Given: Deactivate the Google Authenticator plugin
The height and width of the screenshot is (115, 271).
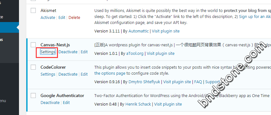Looking at the screenshot, I should coord(50,103).
